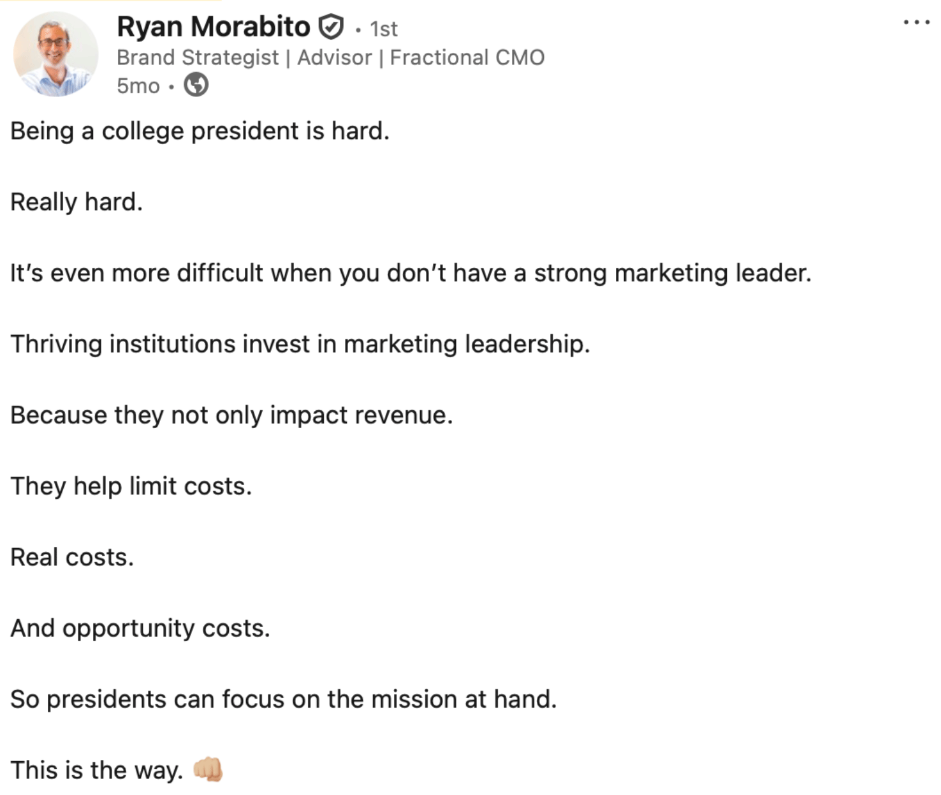
Task: Open Ryan Morabito's profile photo
Action: point(56,54)
